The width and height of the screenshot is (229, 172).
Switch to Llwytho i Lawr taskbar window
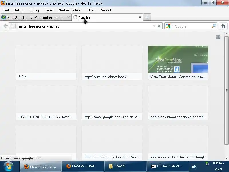(x=83, y=166)
